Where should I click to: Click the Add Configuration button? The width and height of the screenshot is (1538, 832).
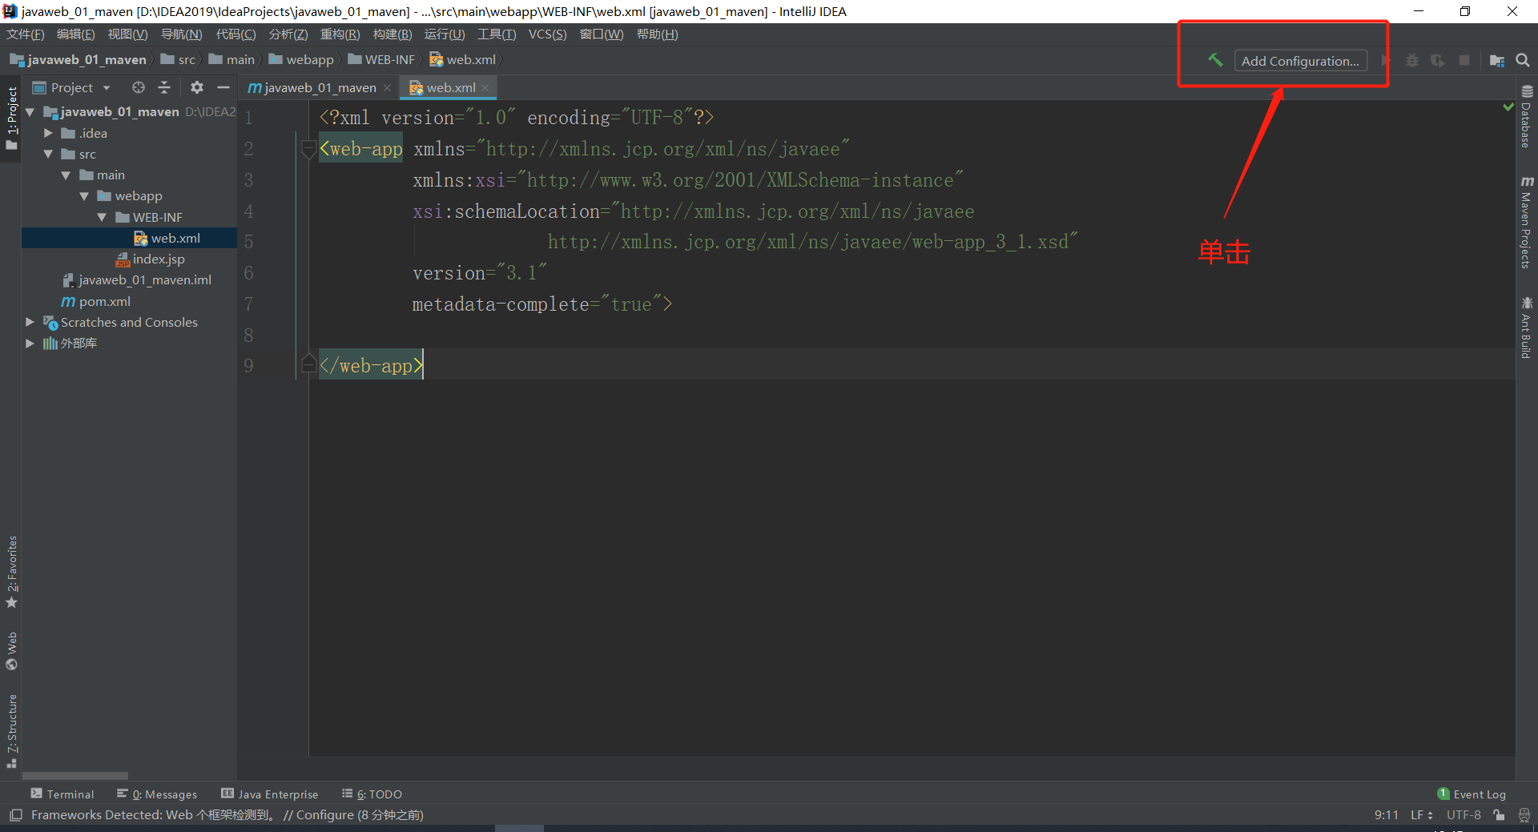[1299, 61]
